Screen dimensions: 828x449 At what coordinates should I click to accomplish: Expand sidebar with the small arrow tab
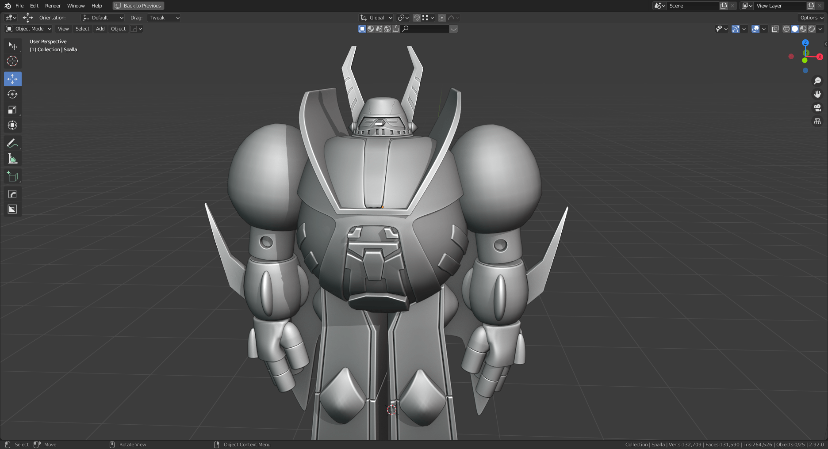826,44
